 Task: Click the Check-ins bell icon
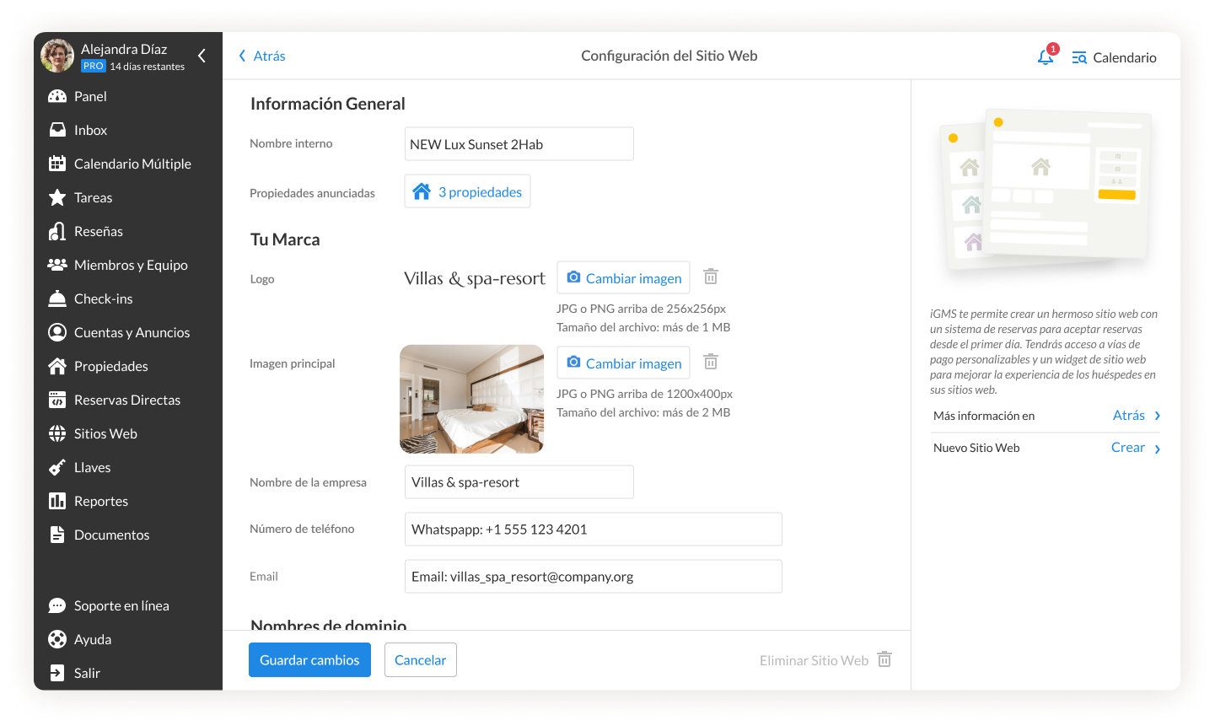(57, 298)
